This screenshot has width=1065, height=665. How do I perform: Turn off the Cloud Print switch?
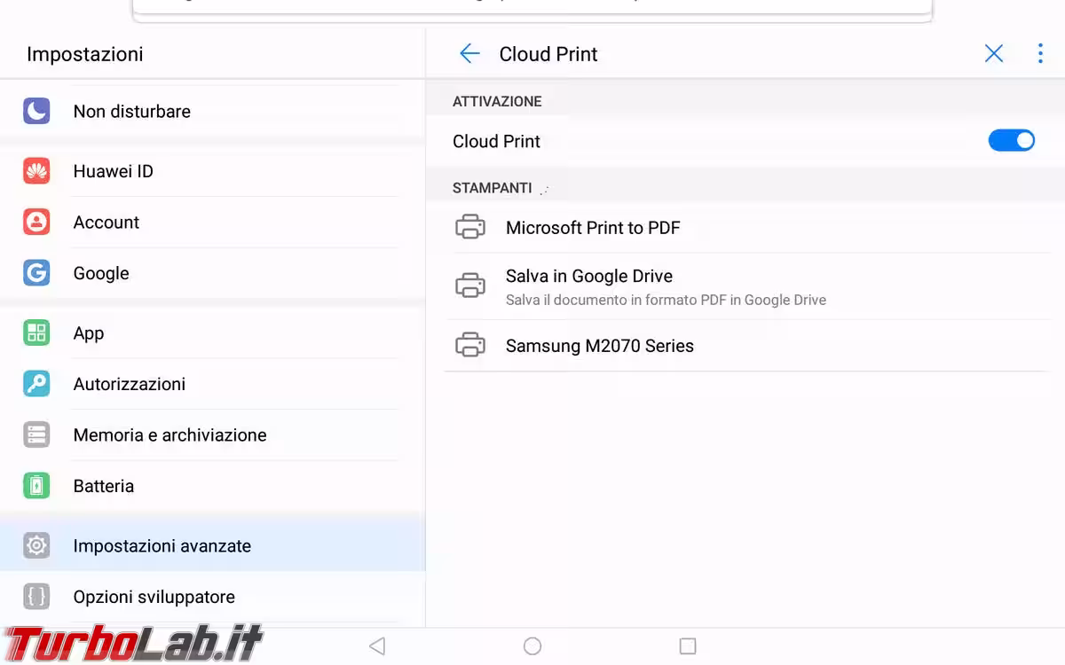(1012, 141)
